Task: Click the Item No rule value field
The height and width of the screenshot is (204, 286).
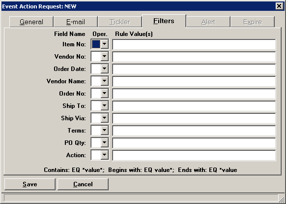Action: pyautogui.click(x=194, y=44)
